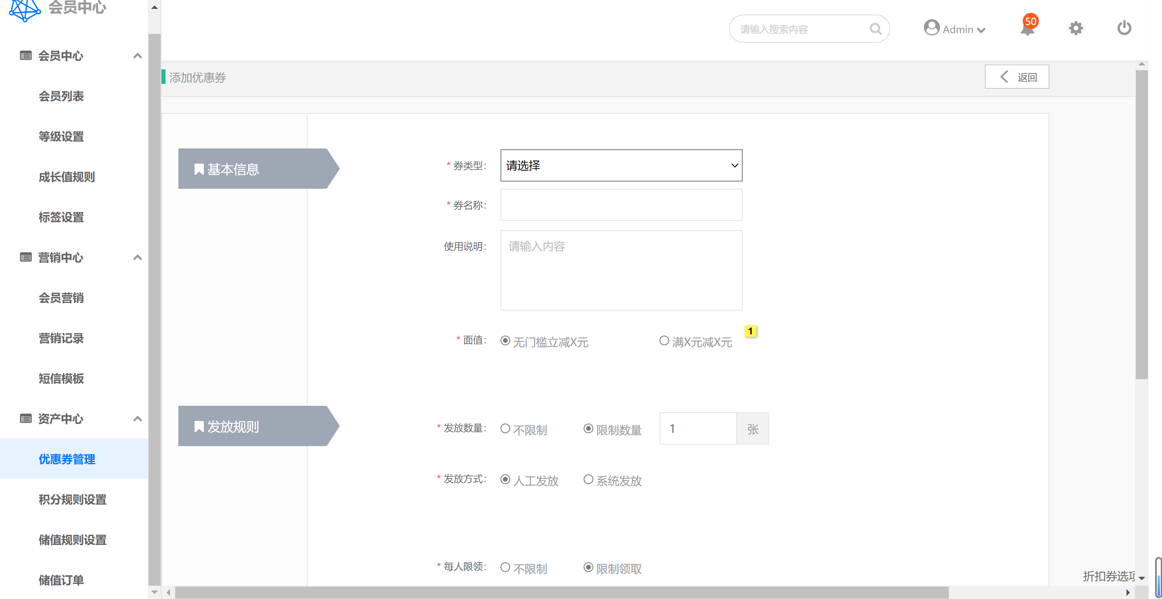Click the sidebar scrollbar up arrow
1162x599 pixels.
154,7
